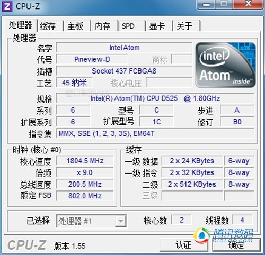This screenshot has height=255, width=265.
Task: Minimize the CPU-Z window
Action: coord(206,4)
